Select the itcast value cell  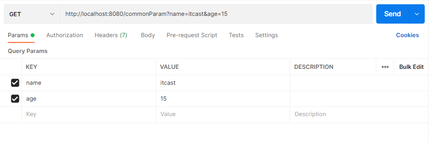223,83
